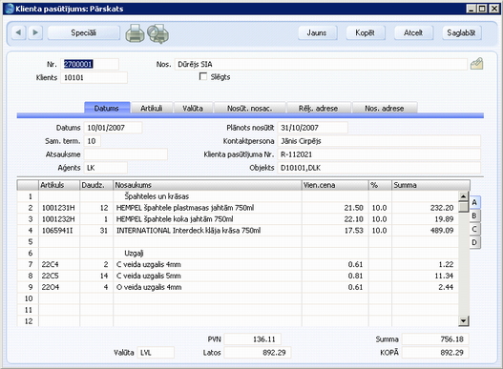
Task: Click article cell 22C5
Action: point(59,276)
